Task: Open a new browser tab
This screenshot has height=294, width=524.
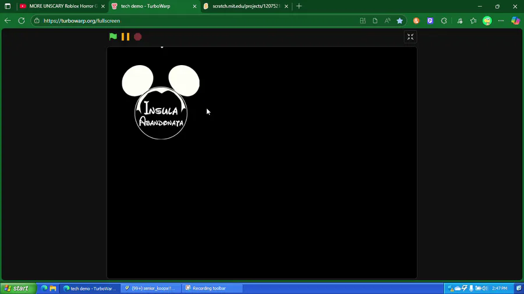Action: pyautogui.click(x=299, y=6)
